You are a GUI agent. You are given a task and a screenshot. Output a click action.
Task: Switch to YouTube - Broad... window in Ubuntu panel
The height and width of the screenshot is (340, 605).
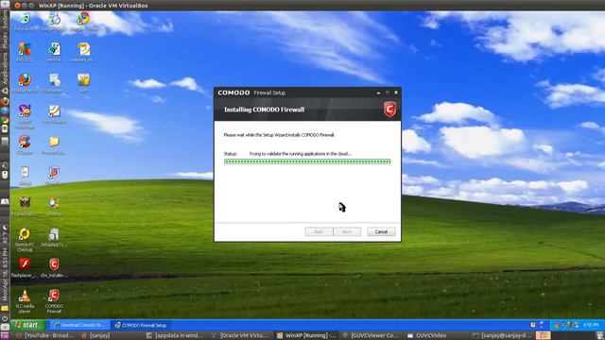pos(44,336)
